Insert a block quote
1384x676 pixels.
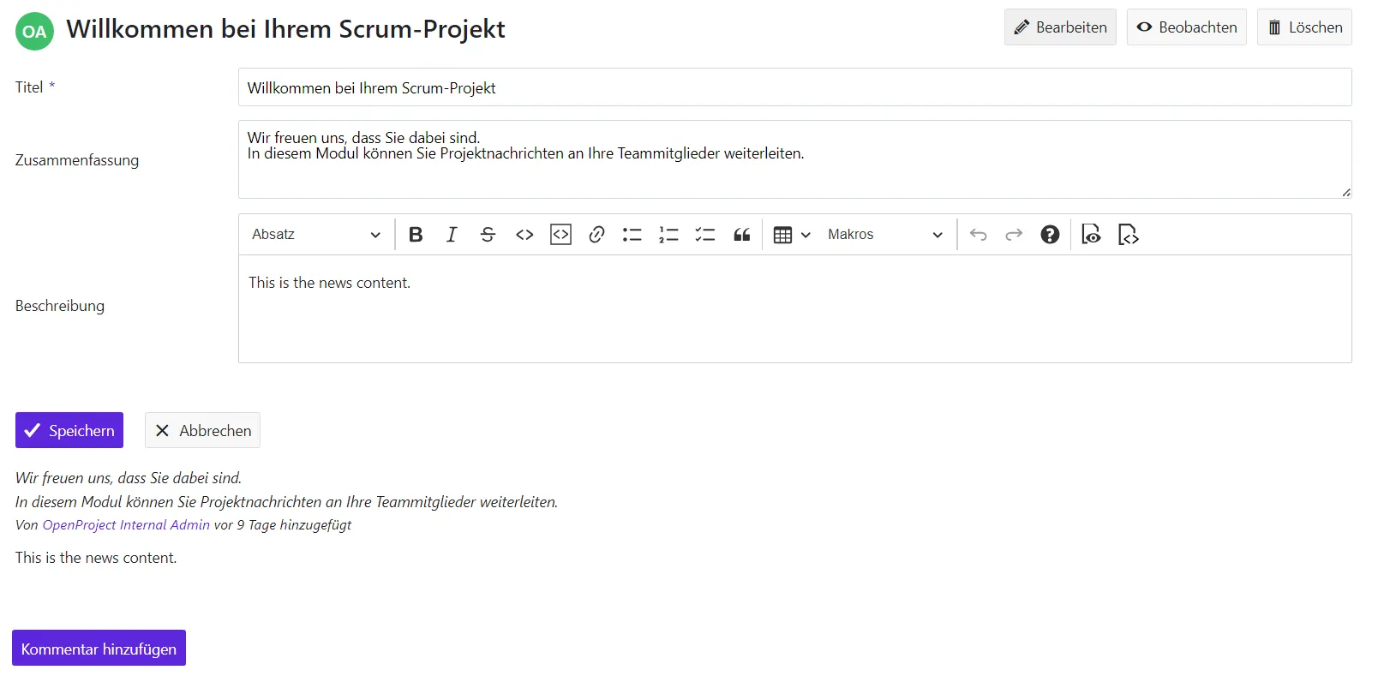click(x=741, y=235)
